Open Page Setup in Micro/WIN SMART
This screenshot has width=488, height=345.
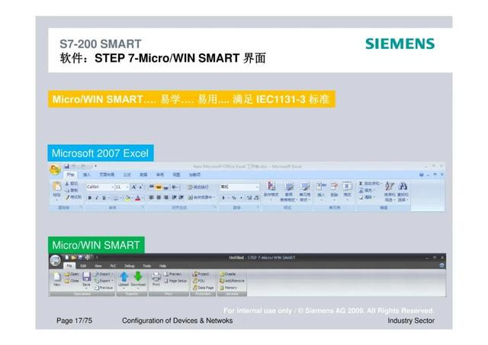(x=175, y=281)
